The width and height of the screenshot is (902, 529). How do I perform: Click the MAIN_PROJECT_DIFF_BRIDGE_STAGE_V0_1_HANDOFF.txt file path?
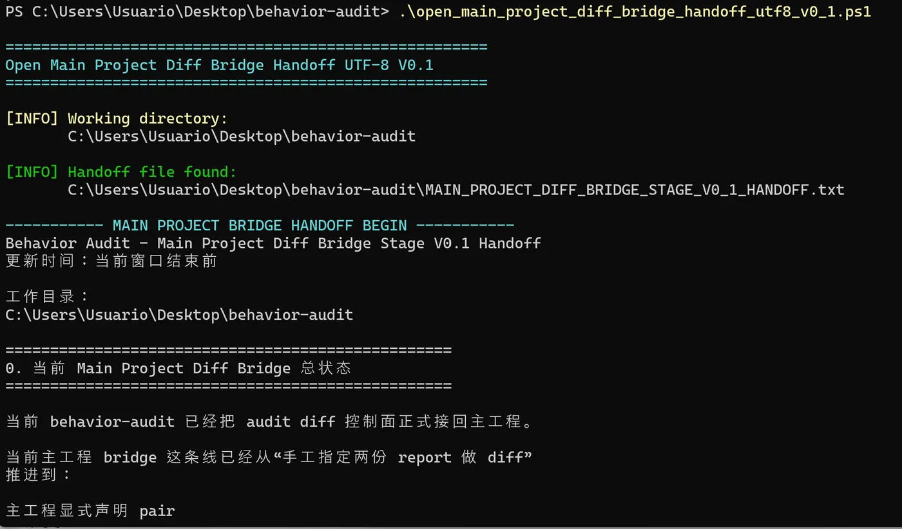tap(456, 190)
